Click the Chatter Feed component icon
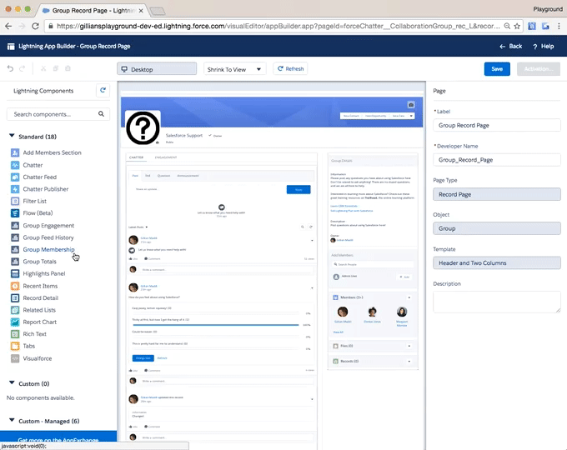The height and width of the screenshot is (450, 567). point(15,177)
